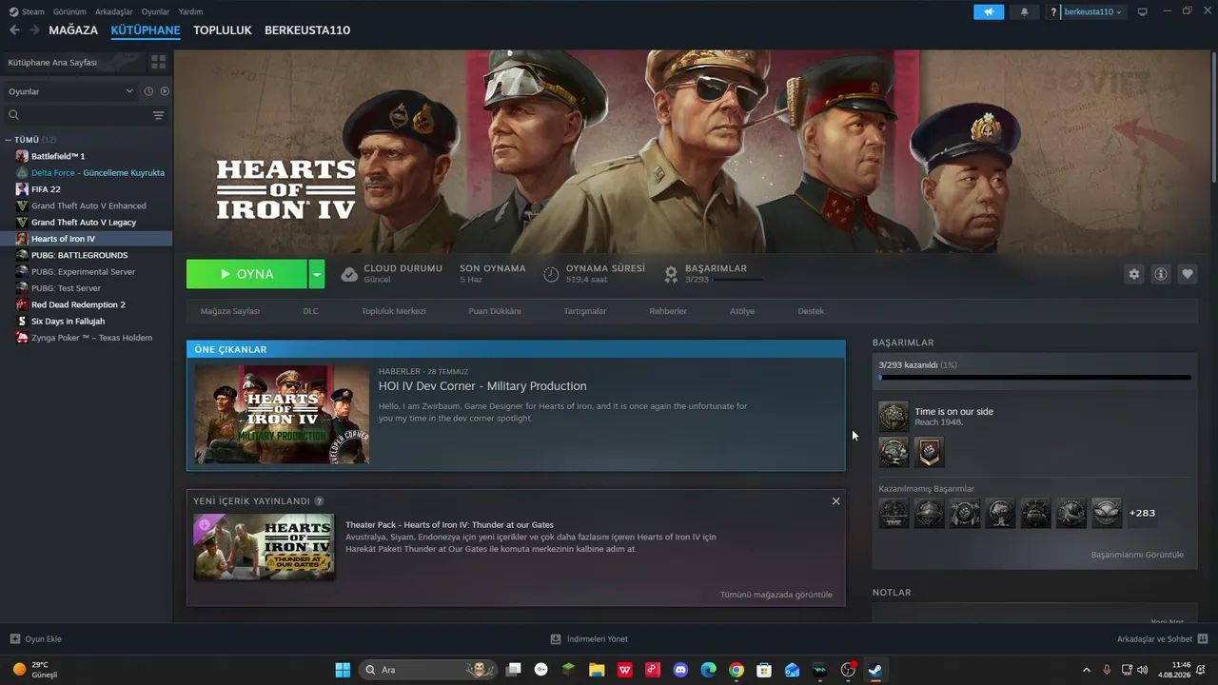This screenshot has width=1218, height=685.
Task: Open the Steam announcements megaphone button
Action: coord(989,11)
